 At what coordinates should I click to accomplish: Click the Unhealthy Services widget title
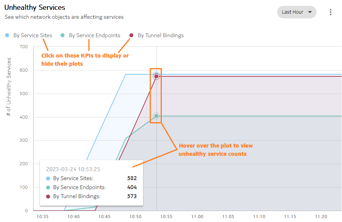[x=35, y=7]
